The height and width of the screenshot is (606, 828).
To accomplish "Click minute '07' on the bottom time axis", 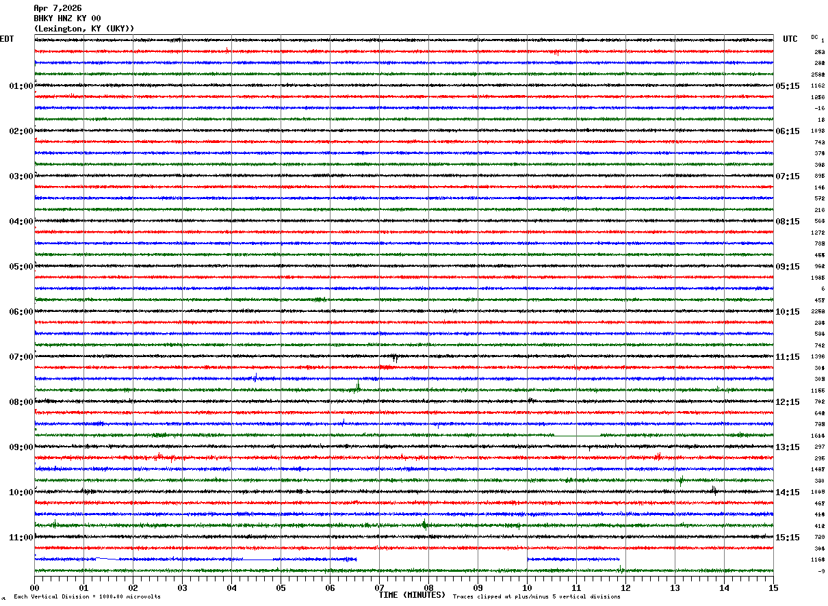I will point(379,588).
